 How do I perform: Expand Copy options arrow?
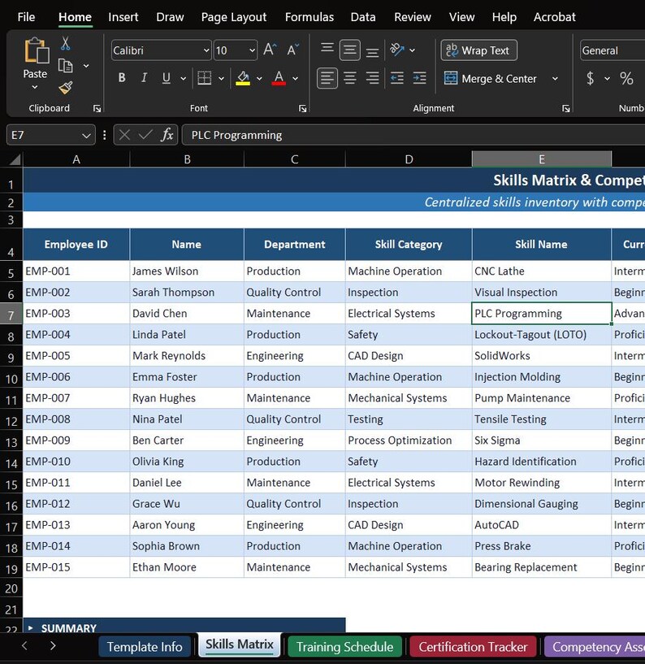(x=86, y=66)
